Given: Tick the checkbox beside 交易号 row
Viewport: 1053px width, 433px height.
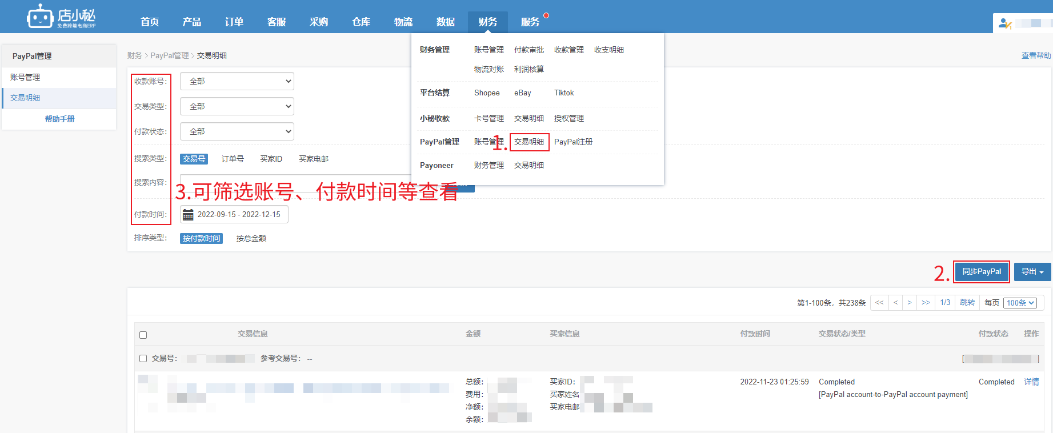Looking at the screenshot, I should pyautogui.click(x=143, y=358).
